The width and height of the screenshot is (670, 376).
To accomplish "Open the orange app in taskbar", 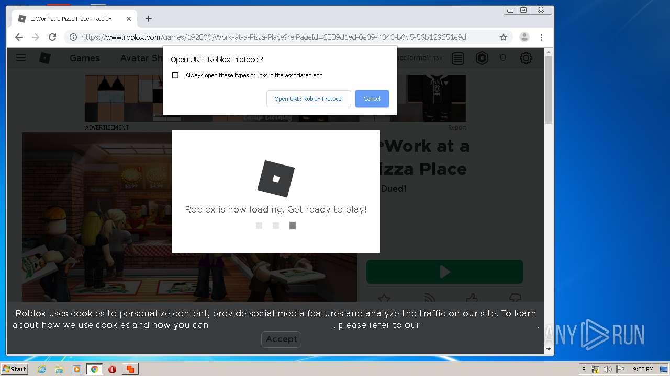I will tap(130, 369).
